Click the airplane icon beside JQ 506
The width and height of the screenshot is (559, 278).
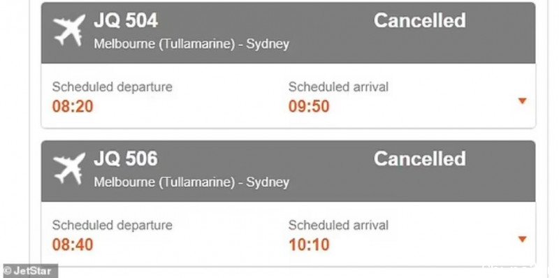pyautogui.click(x=69, y=168)
